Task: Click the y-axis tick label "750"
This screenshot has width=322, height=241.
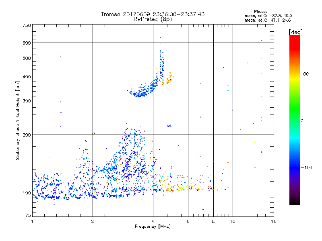Action: click(x=27, y=25)
